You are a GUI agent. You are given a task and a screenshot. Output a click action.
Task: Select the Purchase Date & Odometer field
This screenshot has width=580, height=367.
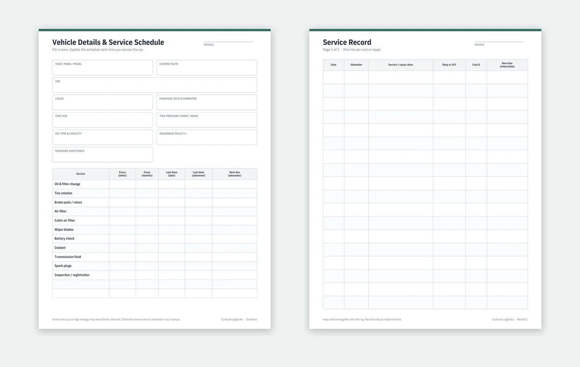(x=207, y=102)
